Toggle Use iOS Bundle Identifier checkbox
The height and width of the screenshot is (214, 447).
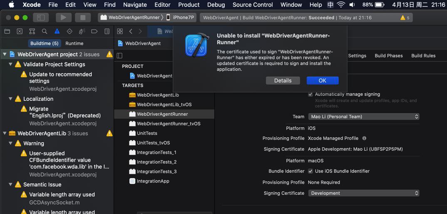click(310, 171)
